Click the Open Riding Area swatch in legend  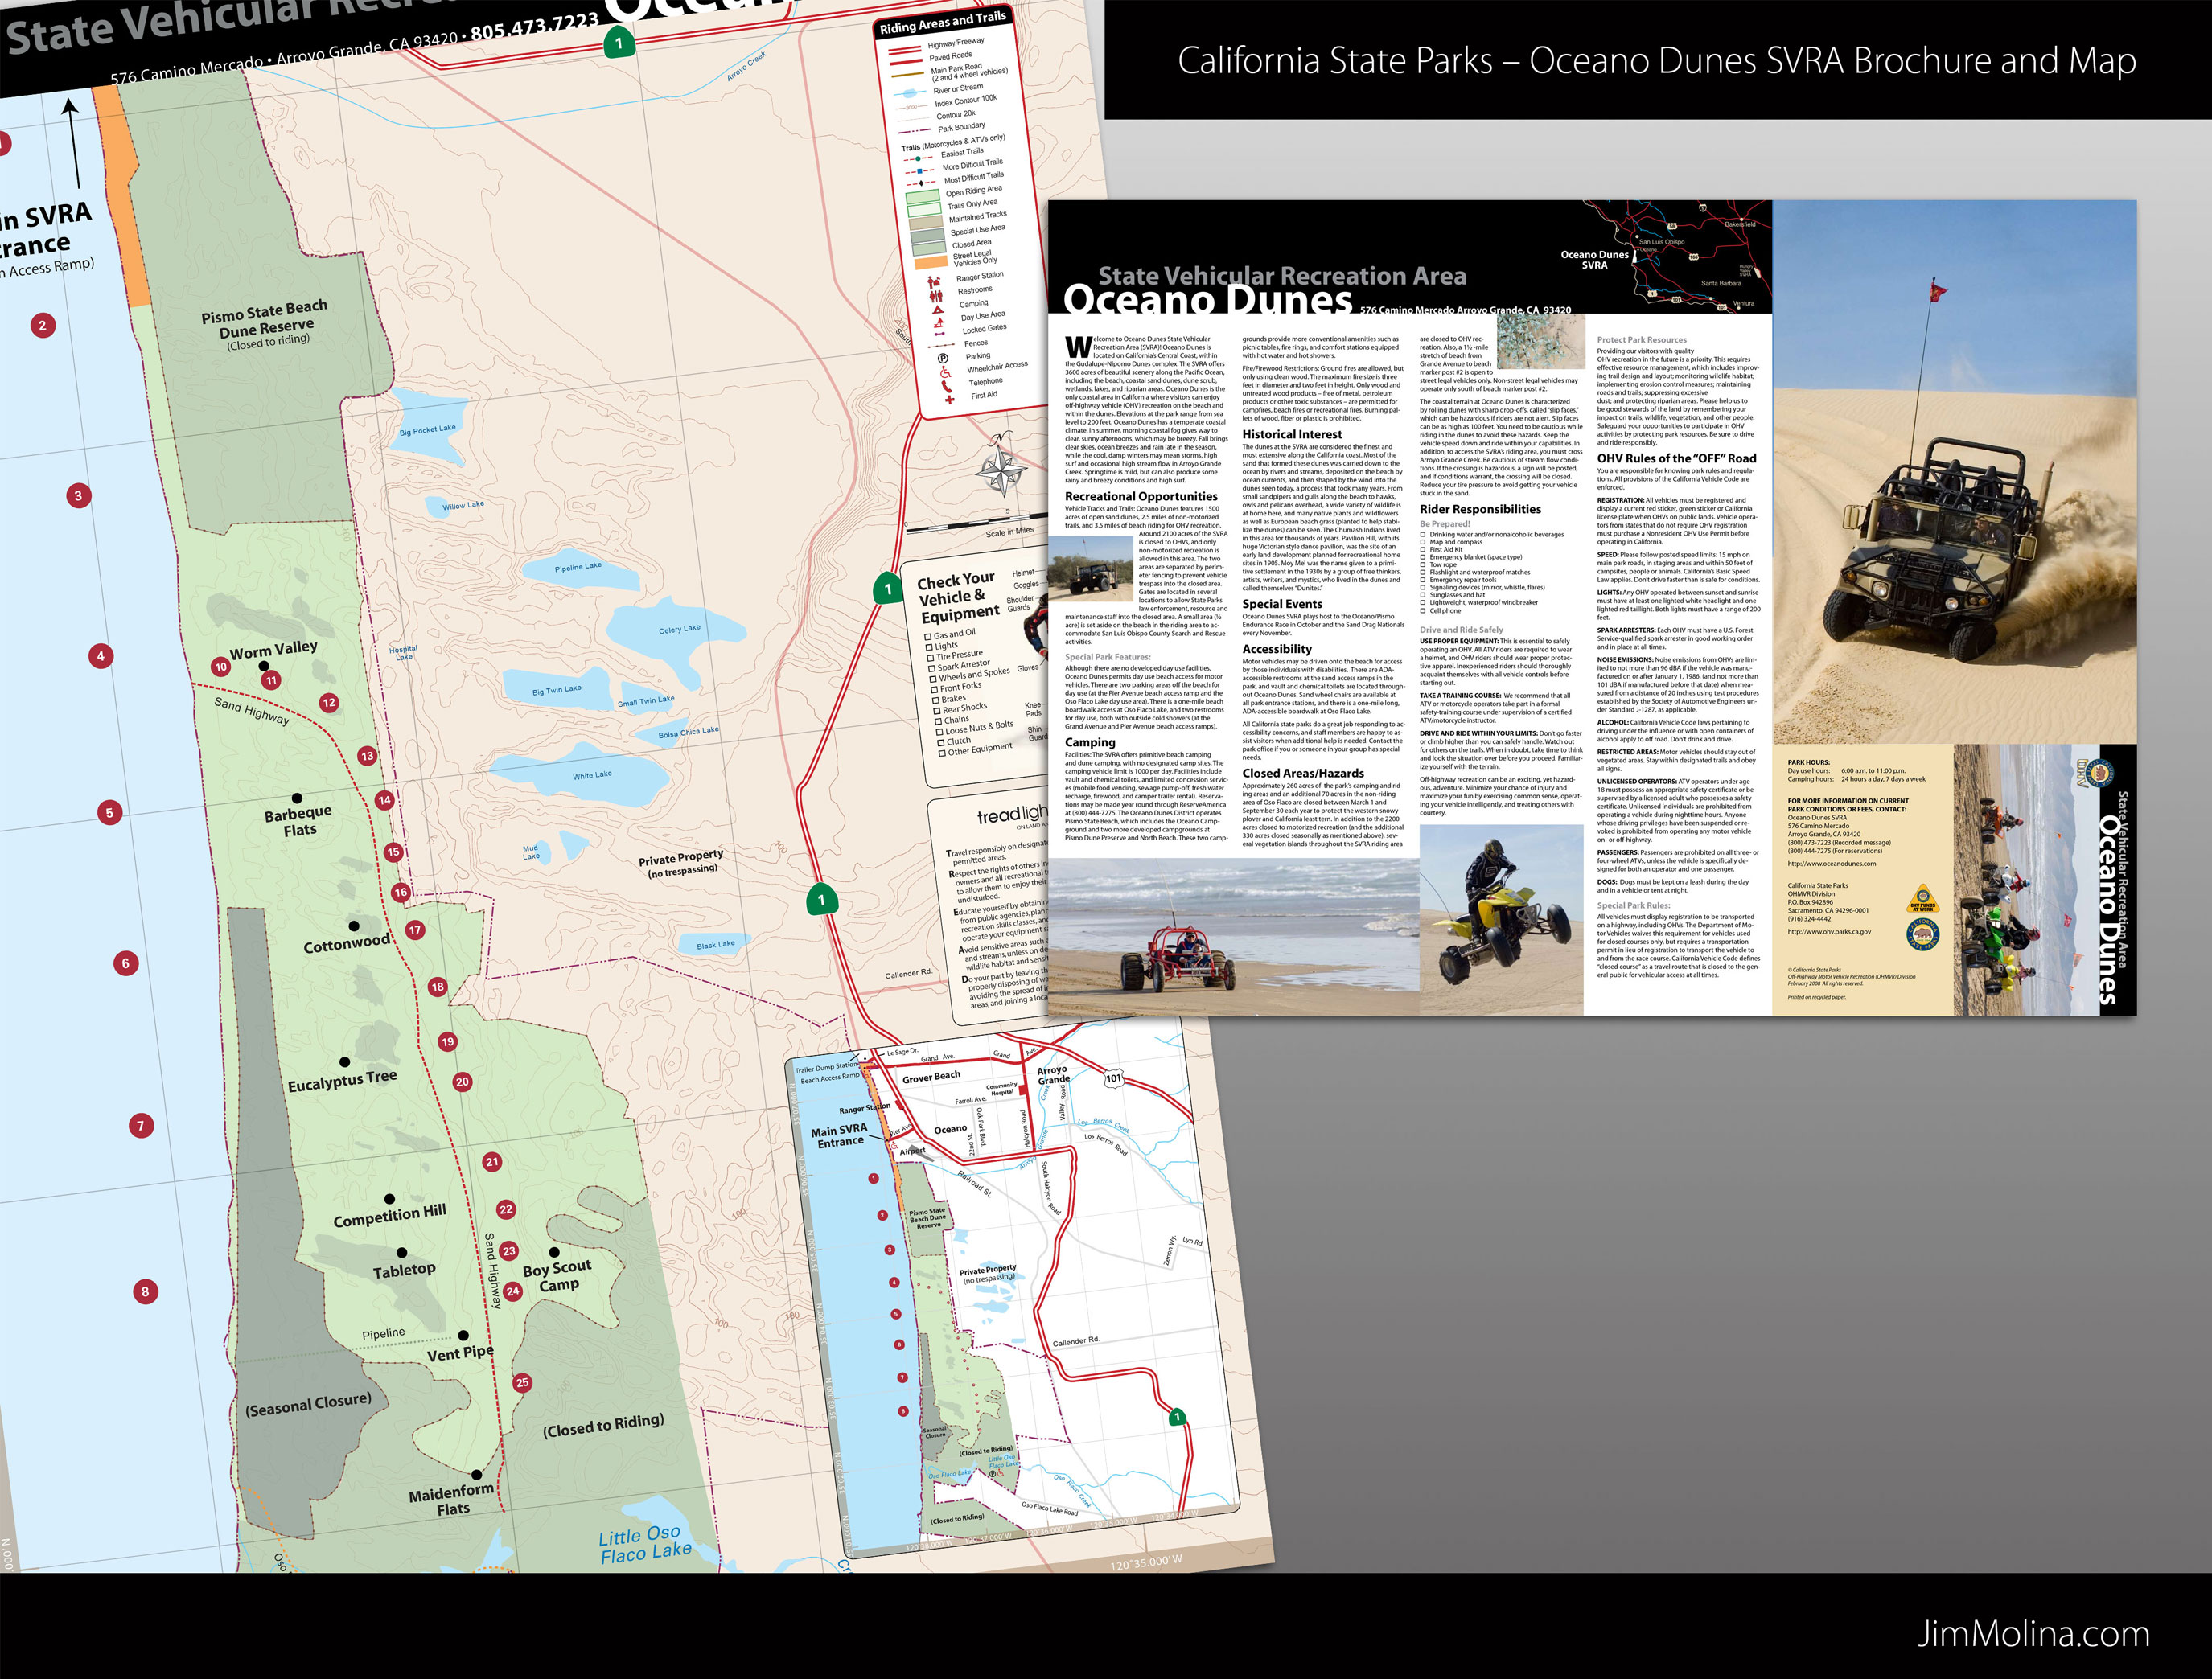point(923,198)
